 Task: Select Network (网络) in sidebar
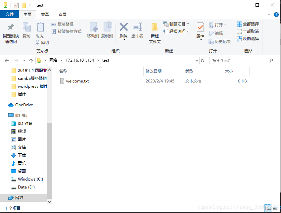(23, 197)
